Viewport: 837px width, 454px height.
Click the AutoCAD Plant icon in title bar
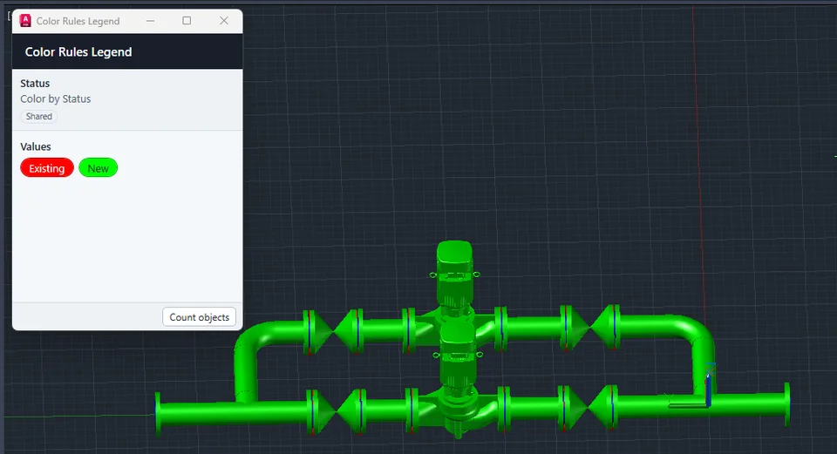tap(25, 21)
